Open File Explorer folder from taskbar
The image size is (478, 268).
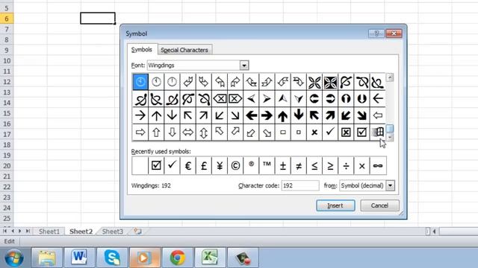46,258
